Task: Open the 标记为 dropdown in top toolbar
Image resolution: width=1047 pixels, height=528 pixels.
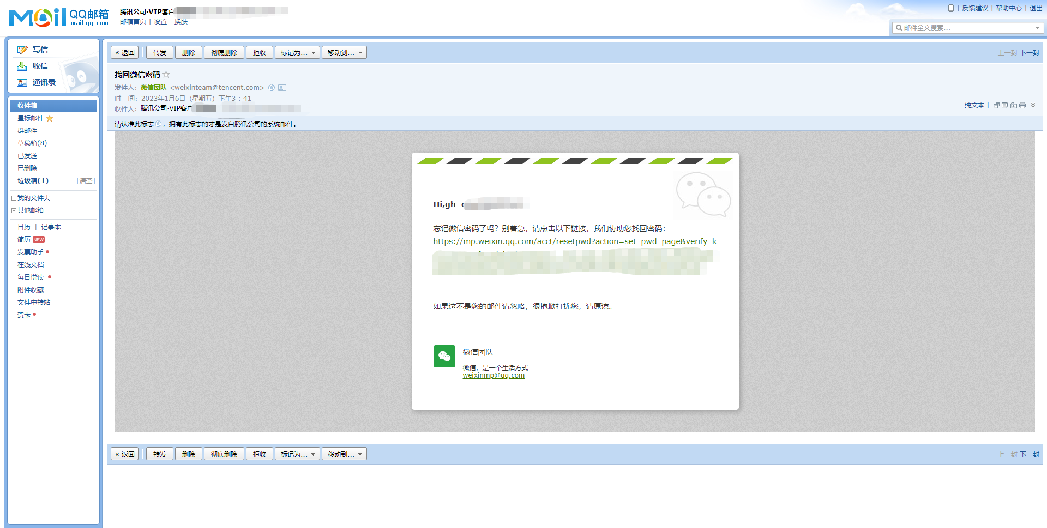Action: (297, 52)
